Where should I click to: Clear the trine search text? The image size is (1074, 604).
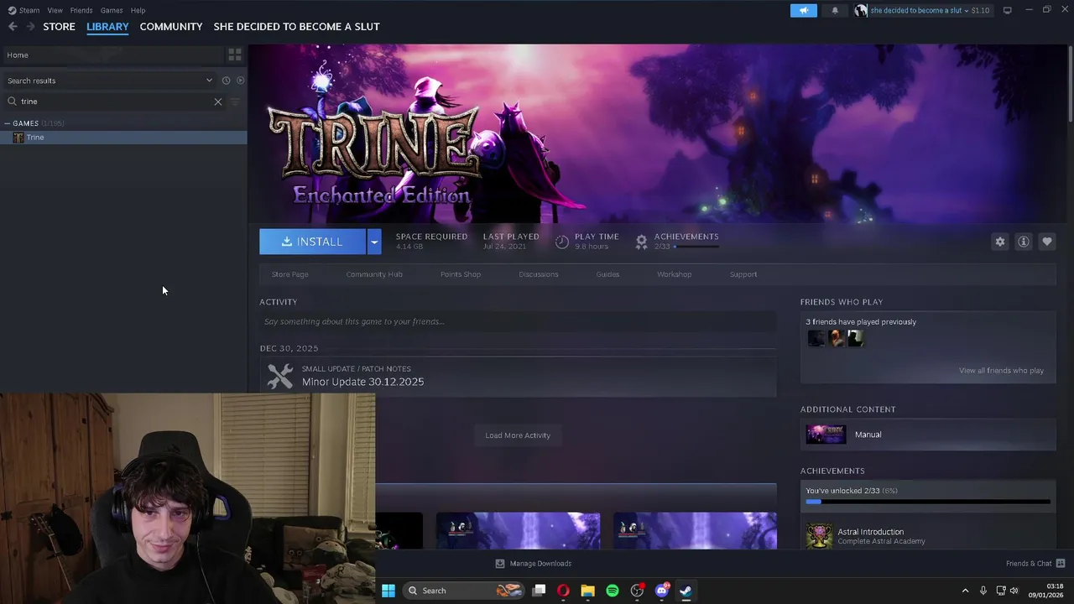[218, 102]
